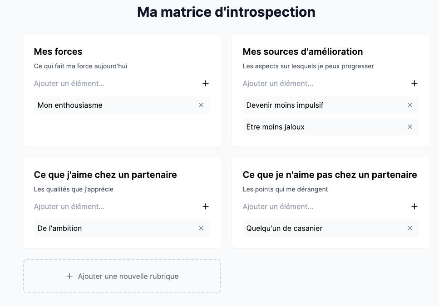Click the "Devenir moins impulsif" item text
The width and height of the screenshot is (439, 306).
(x=285, y=105)
